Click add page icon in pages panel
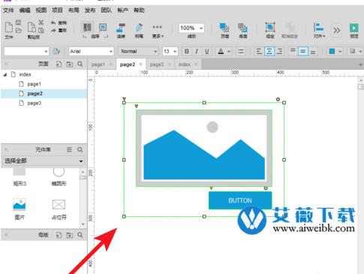The image size is (364, 274). click(x=59, y=65)
